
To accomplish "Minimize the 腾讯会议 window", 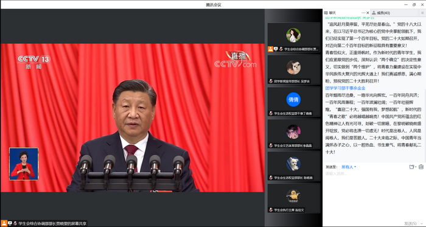I will click(406, 5).
